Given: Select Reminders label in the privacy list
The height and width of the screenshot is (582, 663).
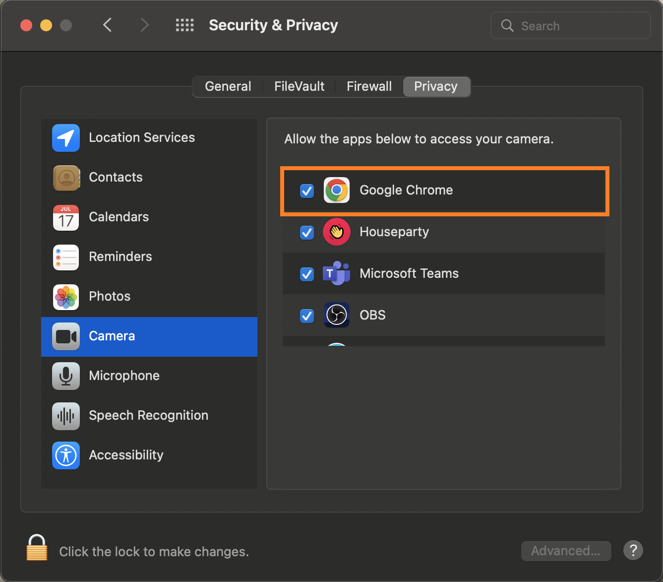Looking at the screenshot, I should (x=121, y=257).
